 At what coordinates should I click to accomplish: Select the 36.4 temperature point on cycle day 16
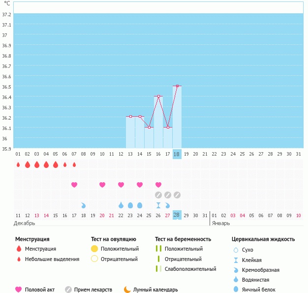point(158,97)
